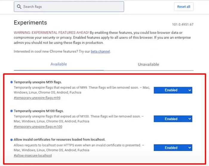
Task: Click the Experiments heading
Action: 30,22
